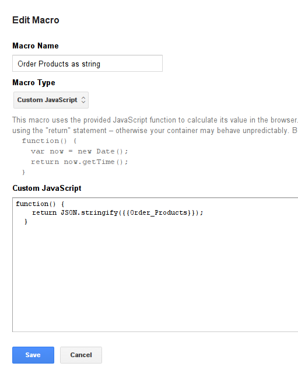The image size is (298, 384).
Task: Open the Custom JavaScript macro type dropdown
Action: tap(51, 100)
